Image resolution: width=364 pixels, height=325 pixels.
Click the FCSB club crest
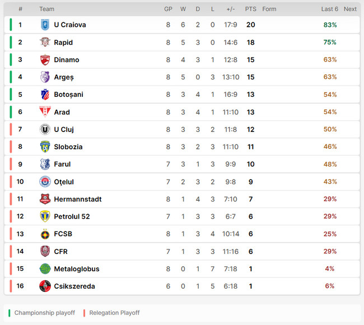click(45, 234)
